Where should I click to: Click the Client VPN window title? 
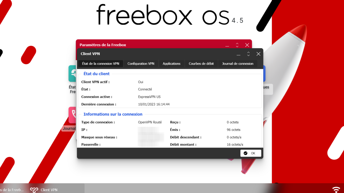tap(90, 54)
